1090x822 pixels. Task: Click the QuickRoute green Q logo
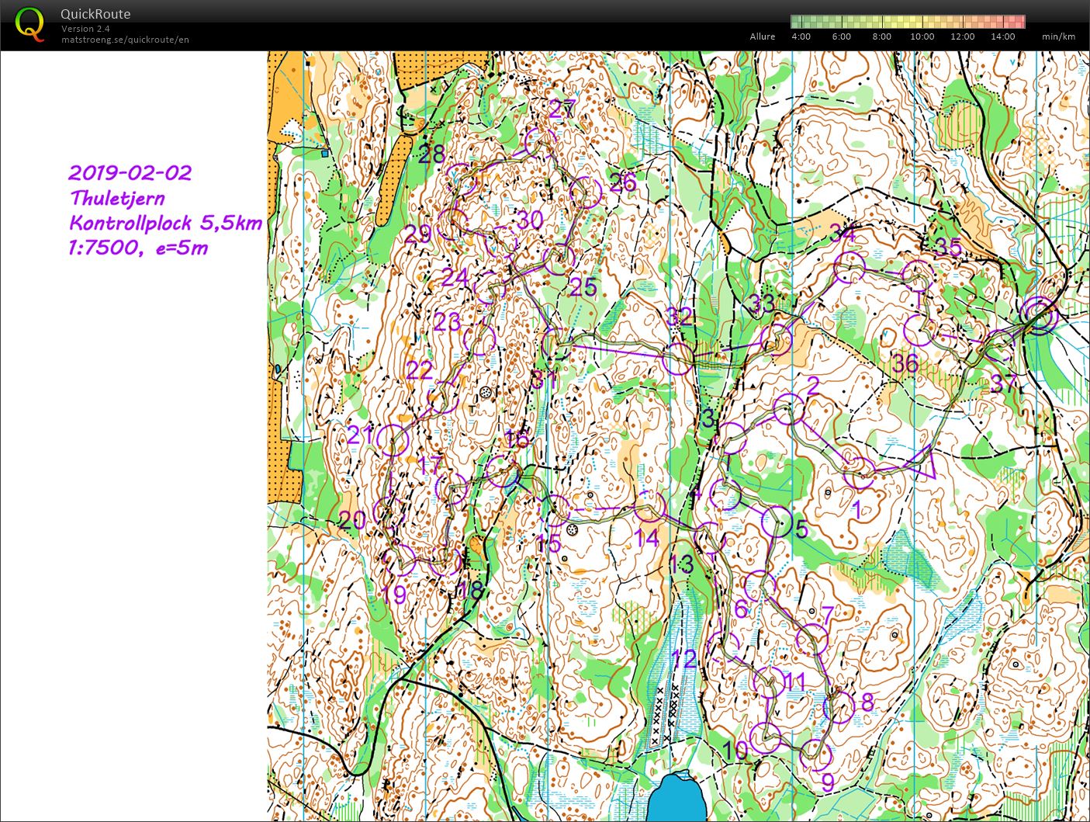coord(29,24)
